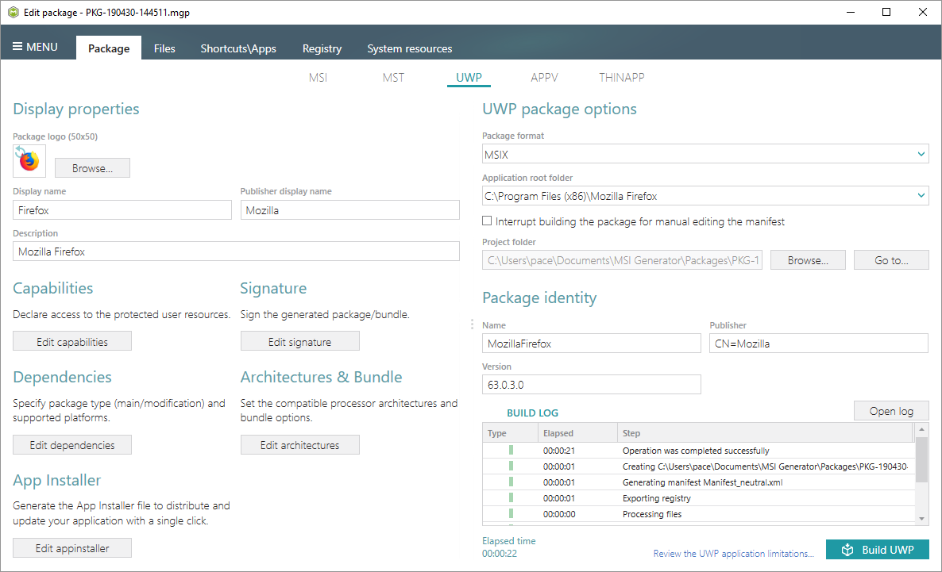Viewport: 942px width, 572px height.
Task: Open Edit capabilities
Action: click(72, 341)
